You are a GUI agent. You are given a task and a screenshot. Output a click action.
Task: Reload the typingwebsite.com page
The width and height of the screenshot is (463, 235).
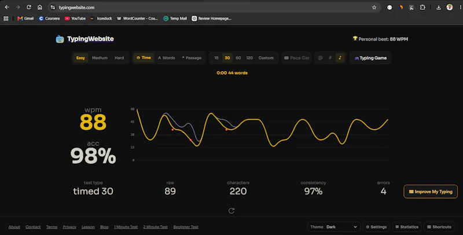point(28,8)
